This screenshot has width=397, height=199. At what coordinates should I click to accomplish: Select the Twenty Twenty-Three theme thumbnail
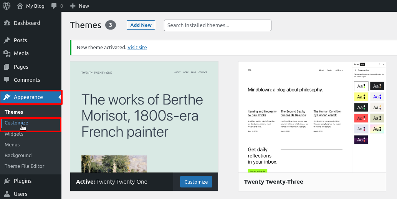pyautogui.click(x=312, y=117)
